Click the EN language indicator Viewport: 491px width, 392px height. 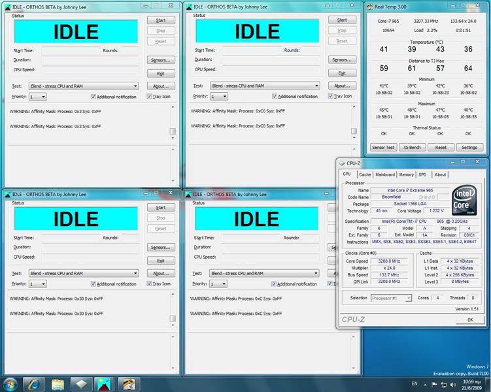coord(415,384)
